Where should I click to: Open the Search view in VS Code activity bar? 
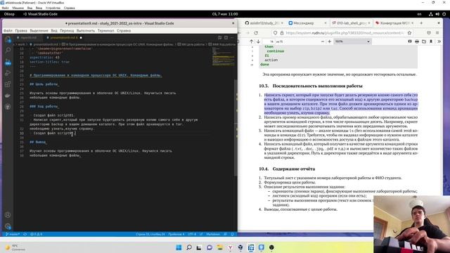8,50
